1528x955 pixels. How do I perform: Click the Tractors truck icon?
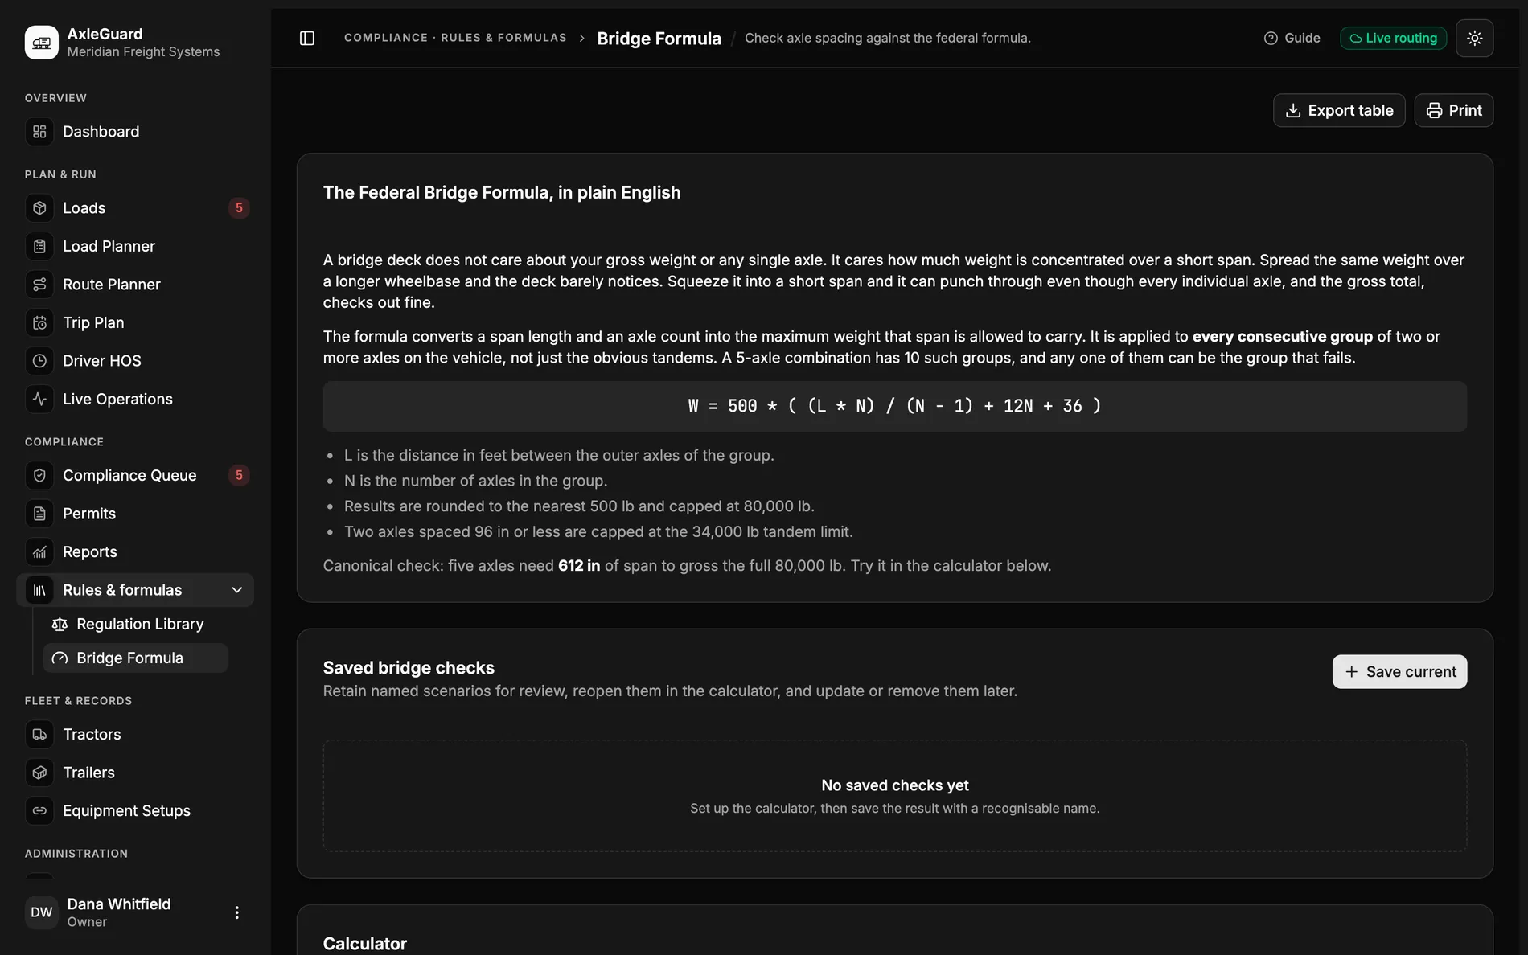(39, 734)
